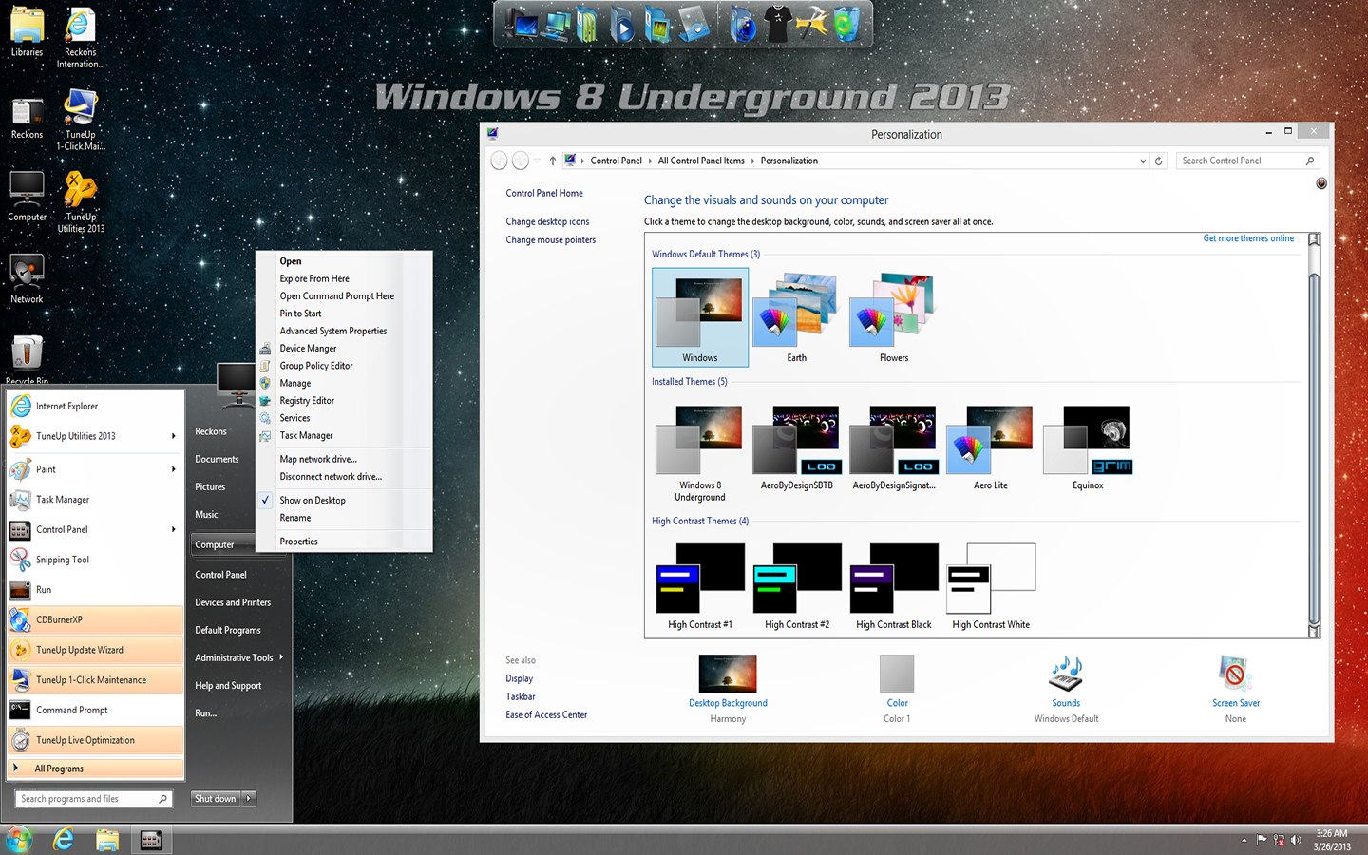Expand TuneUp Utilities 2013 submenu arrow

click(x=173, y=436)
